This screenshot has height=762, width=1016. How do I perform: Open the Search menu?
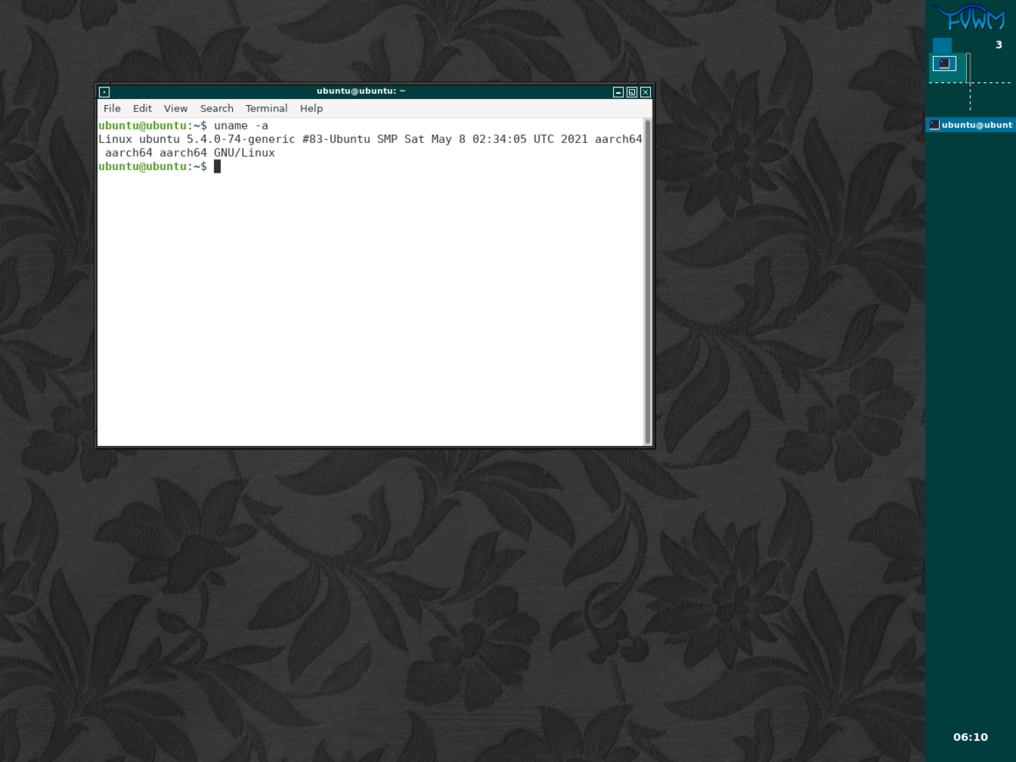[x=216, y=108]
